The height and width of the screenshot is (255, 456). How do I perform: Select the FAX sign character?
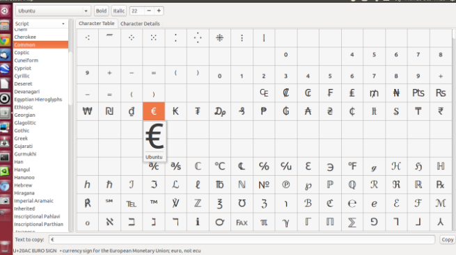pyautogui.click(x=242, y=222)
